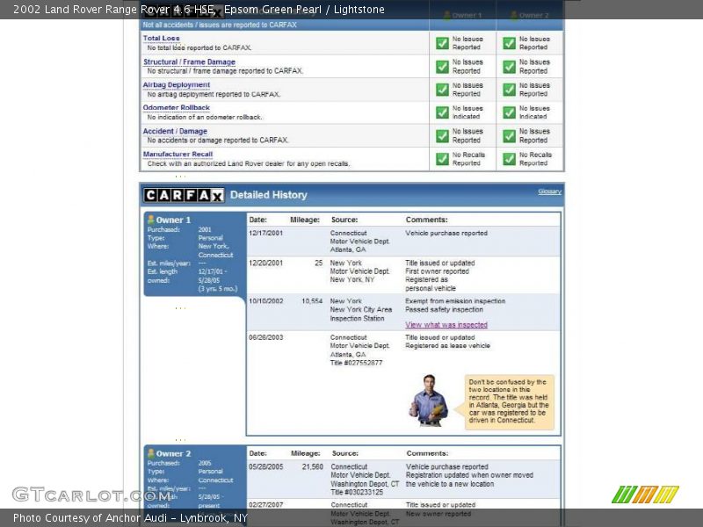Open Structural / Frame Damage link
Image resolution: width=703 pixels, height=527 pixels.
(x=189, y=62)
